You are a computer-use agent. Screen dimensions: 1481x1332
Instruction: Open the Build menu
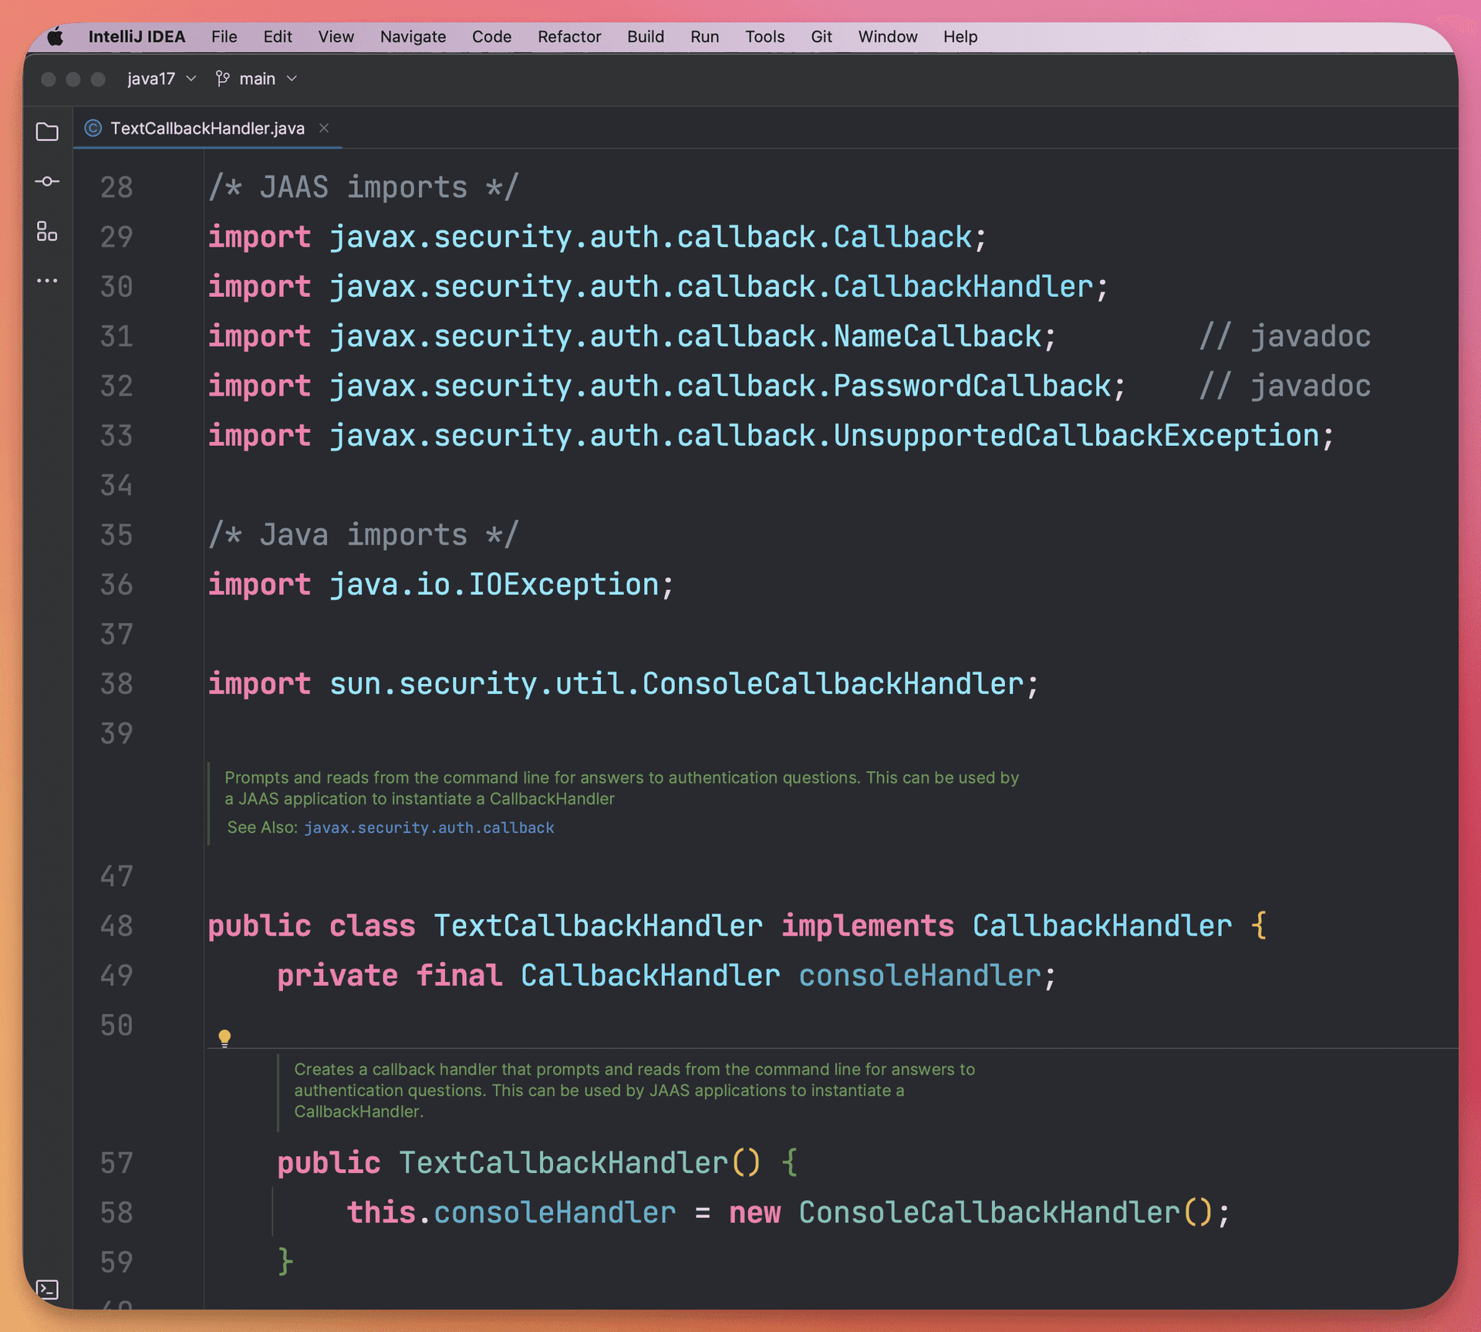point(645,36)
